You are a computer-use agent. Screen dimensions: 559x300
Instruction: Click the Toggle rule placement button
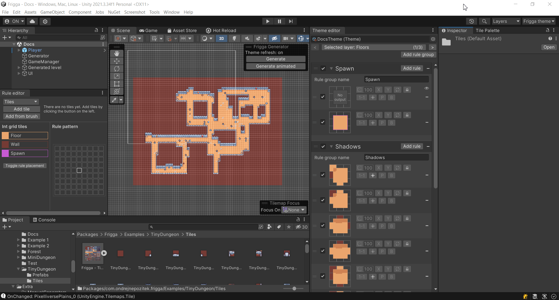(25, 166)
